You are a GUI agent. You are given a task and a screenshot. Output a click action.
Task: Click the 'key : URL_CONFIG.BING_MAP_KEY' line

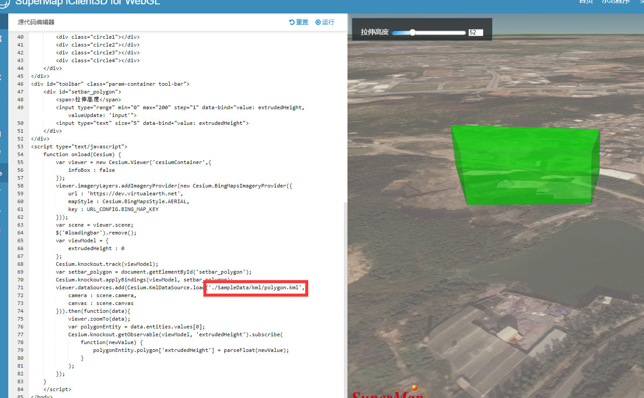click(113, 209)
